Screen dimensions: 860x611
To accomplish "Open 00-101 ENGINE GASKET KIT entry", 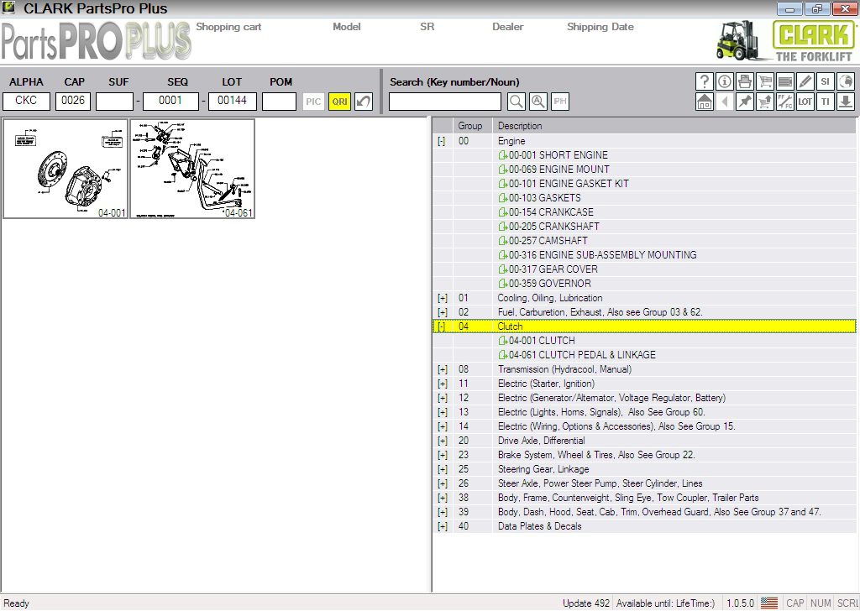I will [x=564, y=184].
